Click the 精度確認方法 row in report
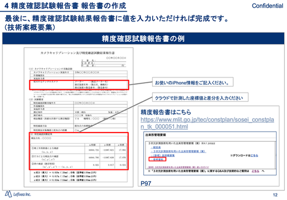Screen dimensions: 287x200 tap(79, 126)
